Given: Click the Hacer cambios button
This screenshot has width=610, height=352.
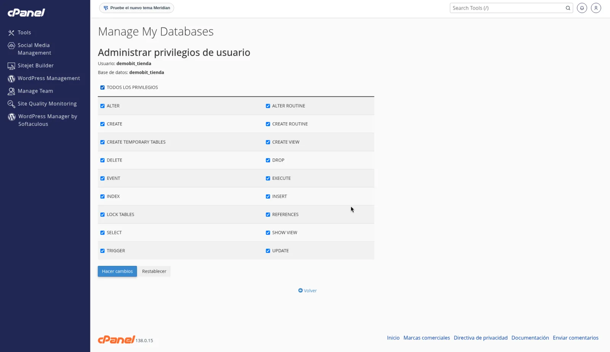Looking at the screenshot, I should pyautogui.click(x=117, y=271).
